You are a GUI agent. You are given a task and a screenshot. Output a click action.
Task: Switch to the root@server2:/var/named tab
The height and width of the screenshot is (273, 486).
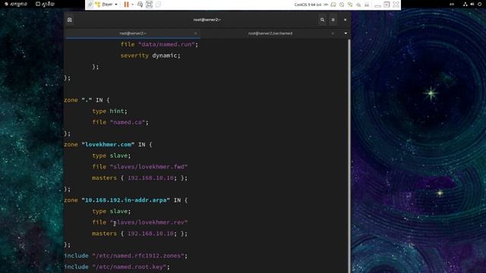click(270, 33)
